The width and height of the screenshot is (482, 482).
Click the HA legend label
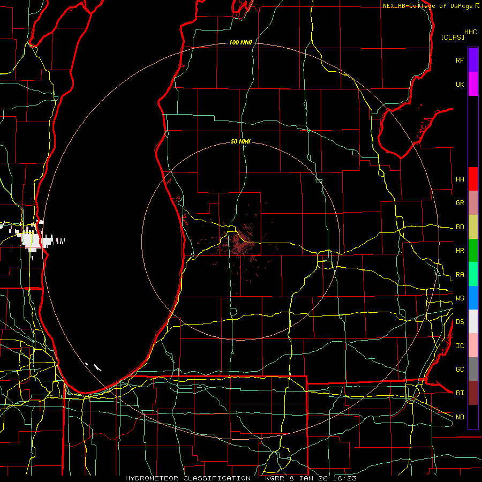[460, 179]
